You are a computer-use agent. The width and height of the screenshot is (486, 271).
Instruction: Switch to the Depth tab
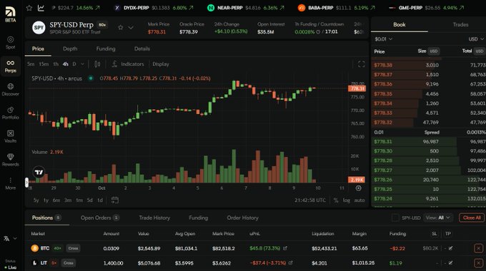(70, 48)
